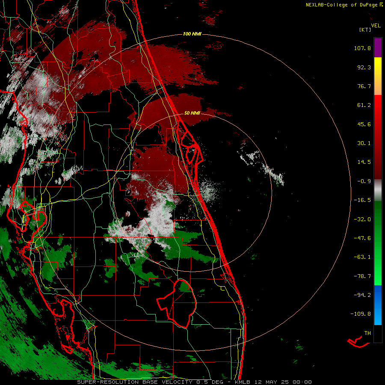Click the [KT] units label
This screenshot has width=385, height=385.
tap(365, 30)
